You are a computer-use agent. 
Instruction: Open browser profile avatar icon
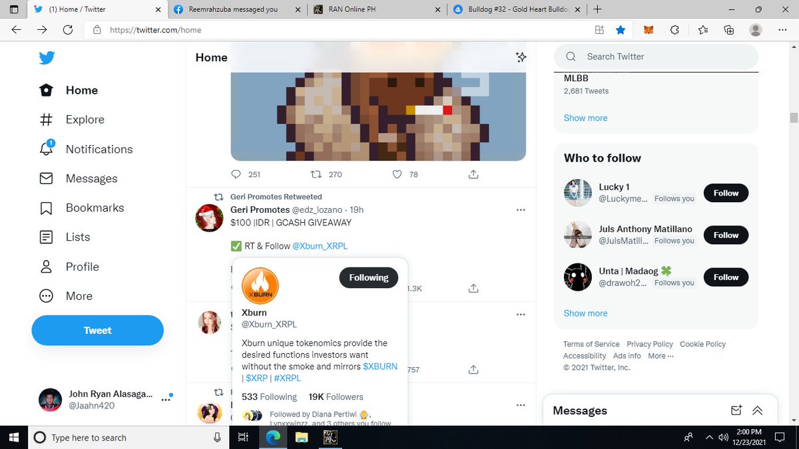click(756, 30)
